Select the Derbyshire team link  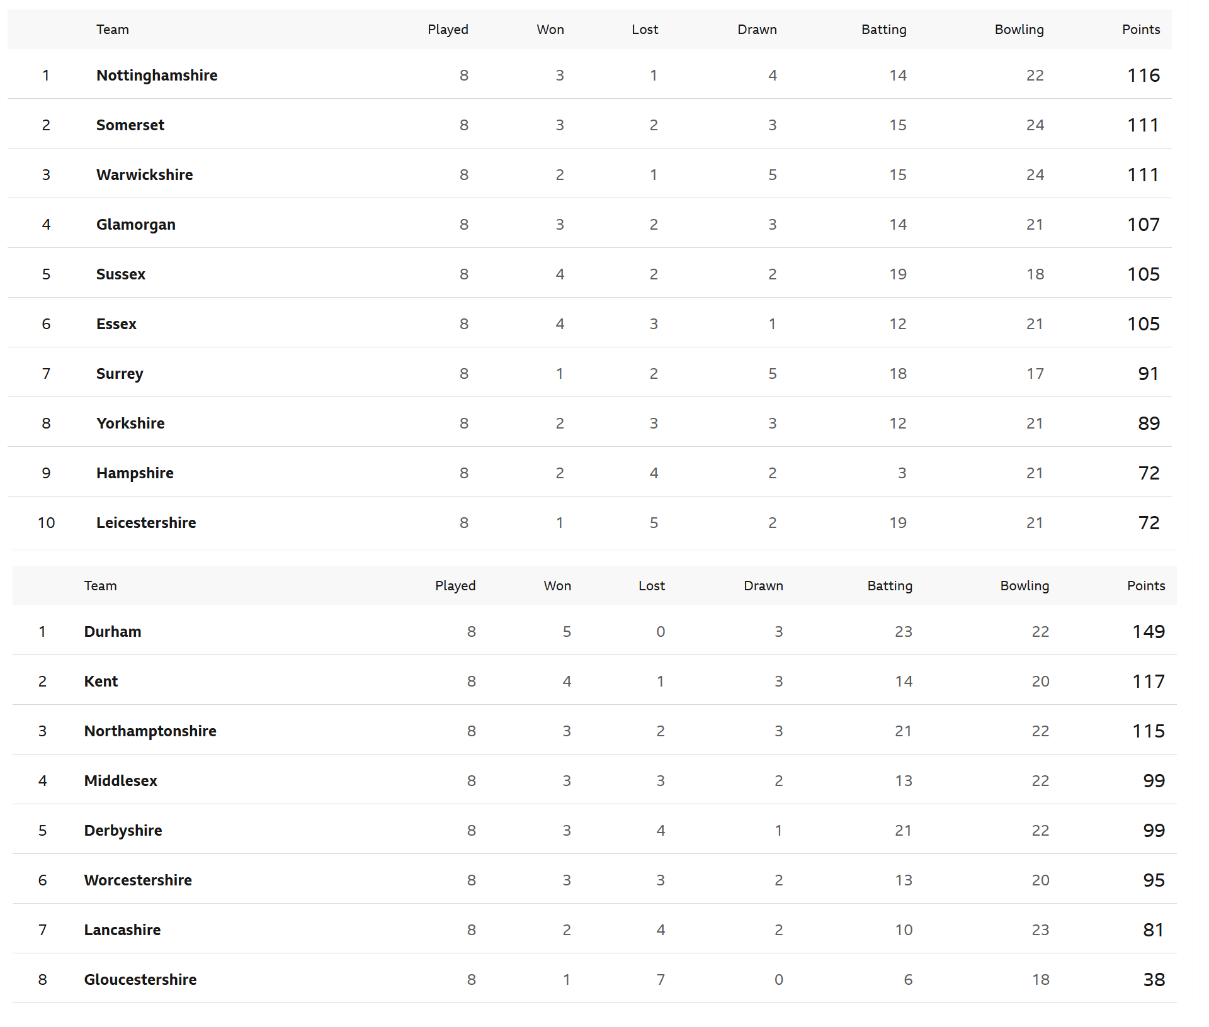point(123,831)
